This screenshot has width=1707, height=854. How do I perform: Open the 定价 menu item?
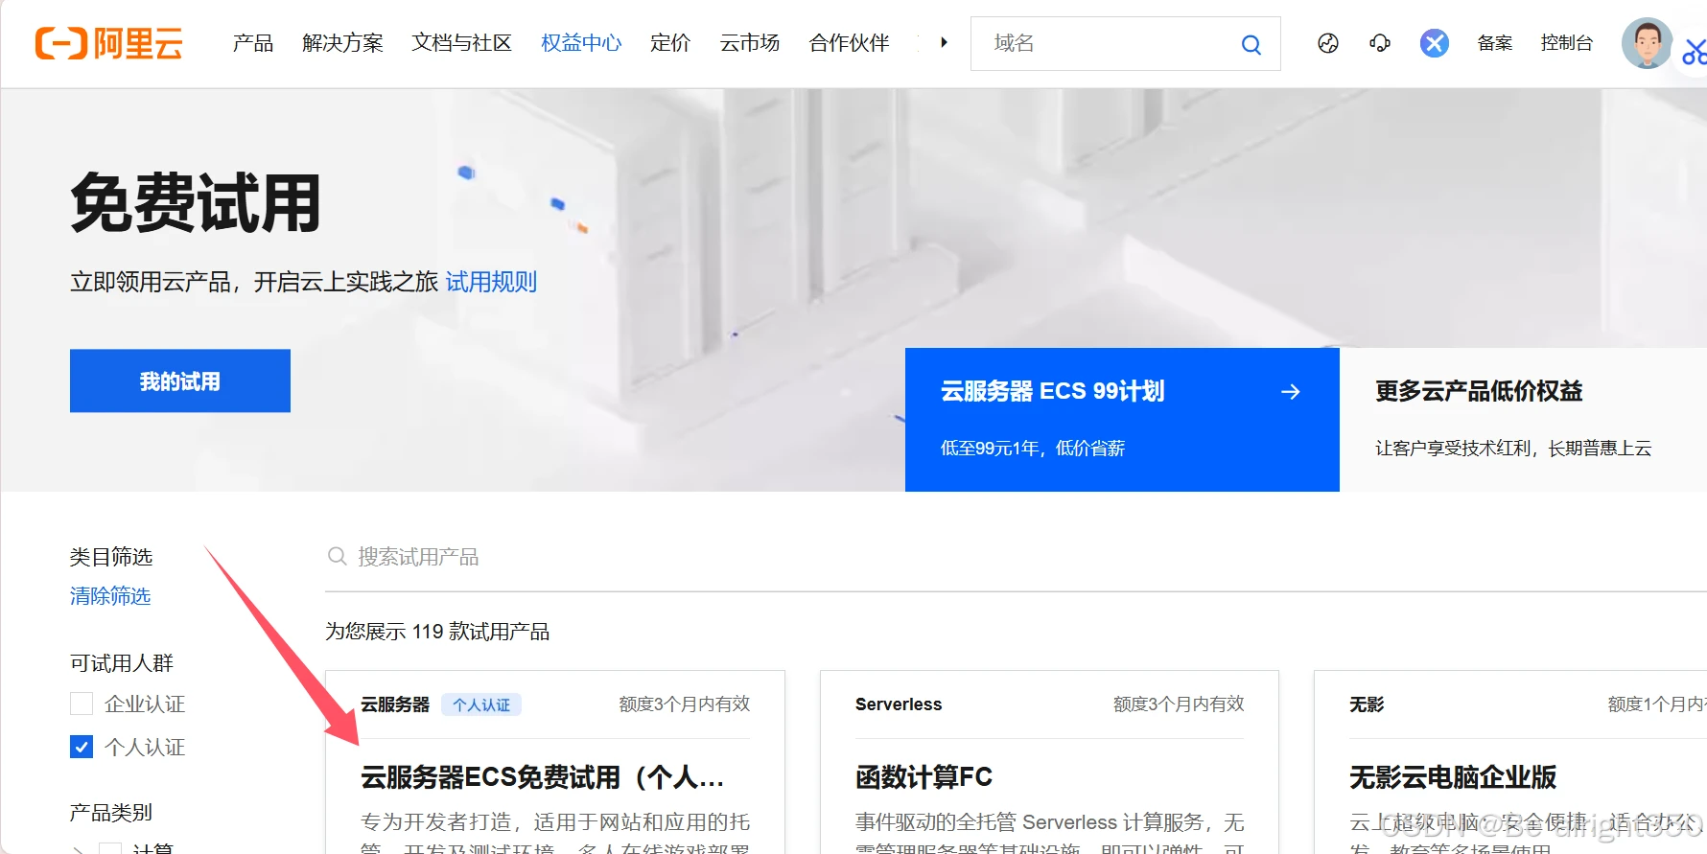coord(670,43)
